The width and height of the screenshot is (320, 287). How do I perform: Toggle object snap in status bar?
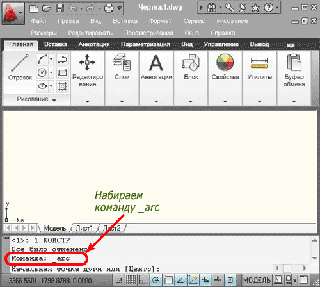click(168, 280)
